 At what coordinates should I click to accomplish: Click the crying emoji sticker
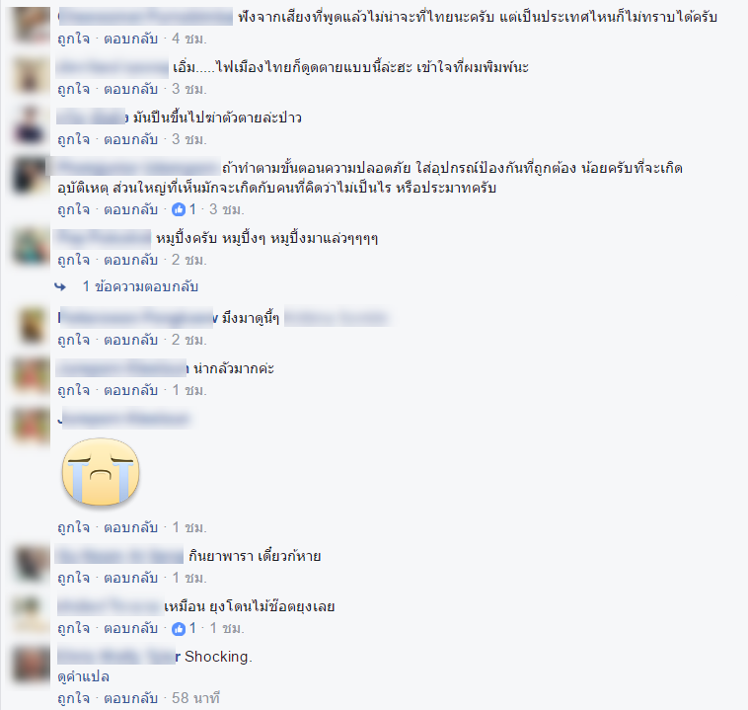click(101, 472)
